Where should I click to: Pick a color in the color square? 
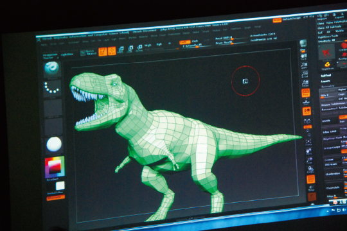pos(55,166)
